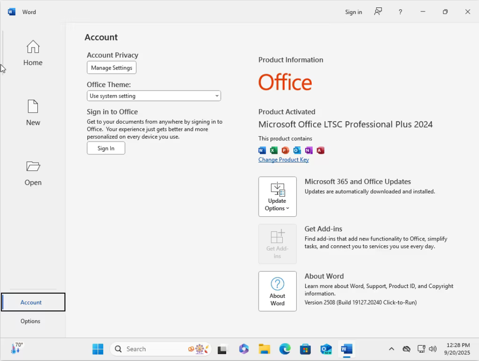
Task: Open Task View from the taskbar
Action: (222, 349)
